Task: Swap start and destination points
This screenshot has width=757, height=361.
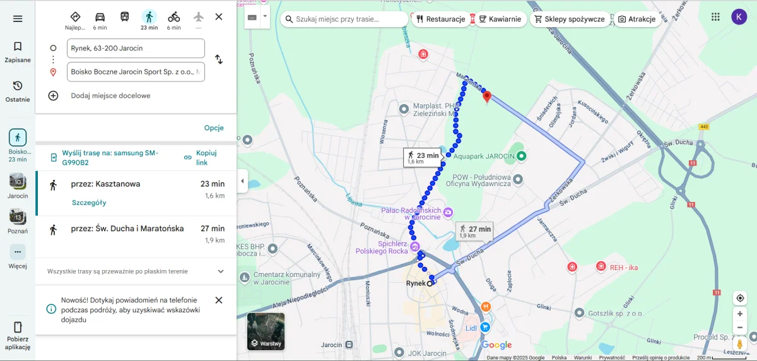Action: tap(219, 59)
